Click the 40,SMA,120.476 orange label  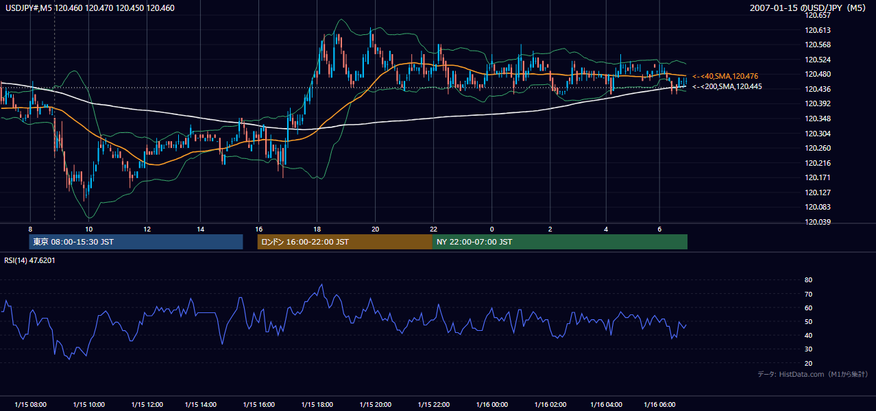click(x=725, y=76)
